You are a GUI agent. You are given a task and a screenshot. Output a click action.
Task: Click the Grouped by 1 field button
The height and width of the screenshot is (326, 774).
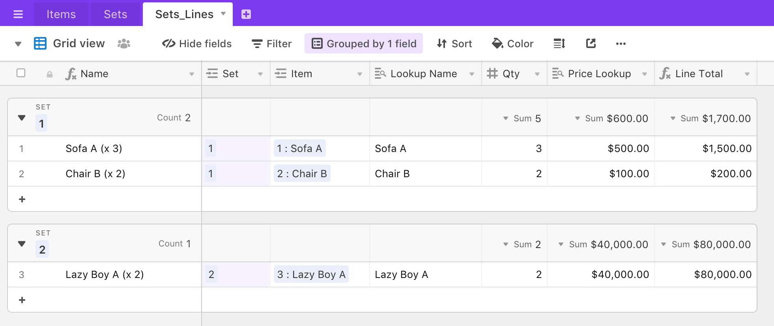coord(364,44)
